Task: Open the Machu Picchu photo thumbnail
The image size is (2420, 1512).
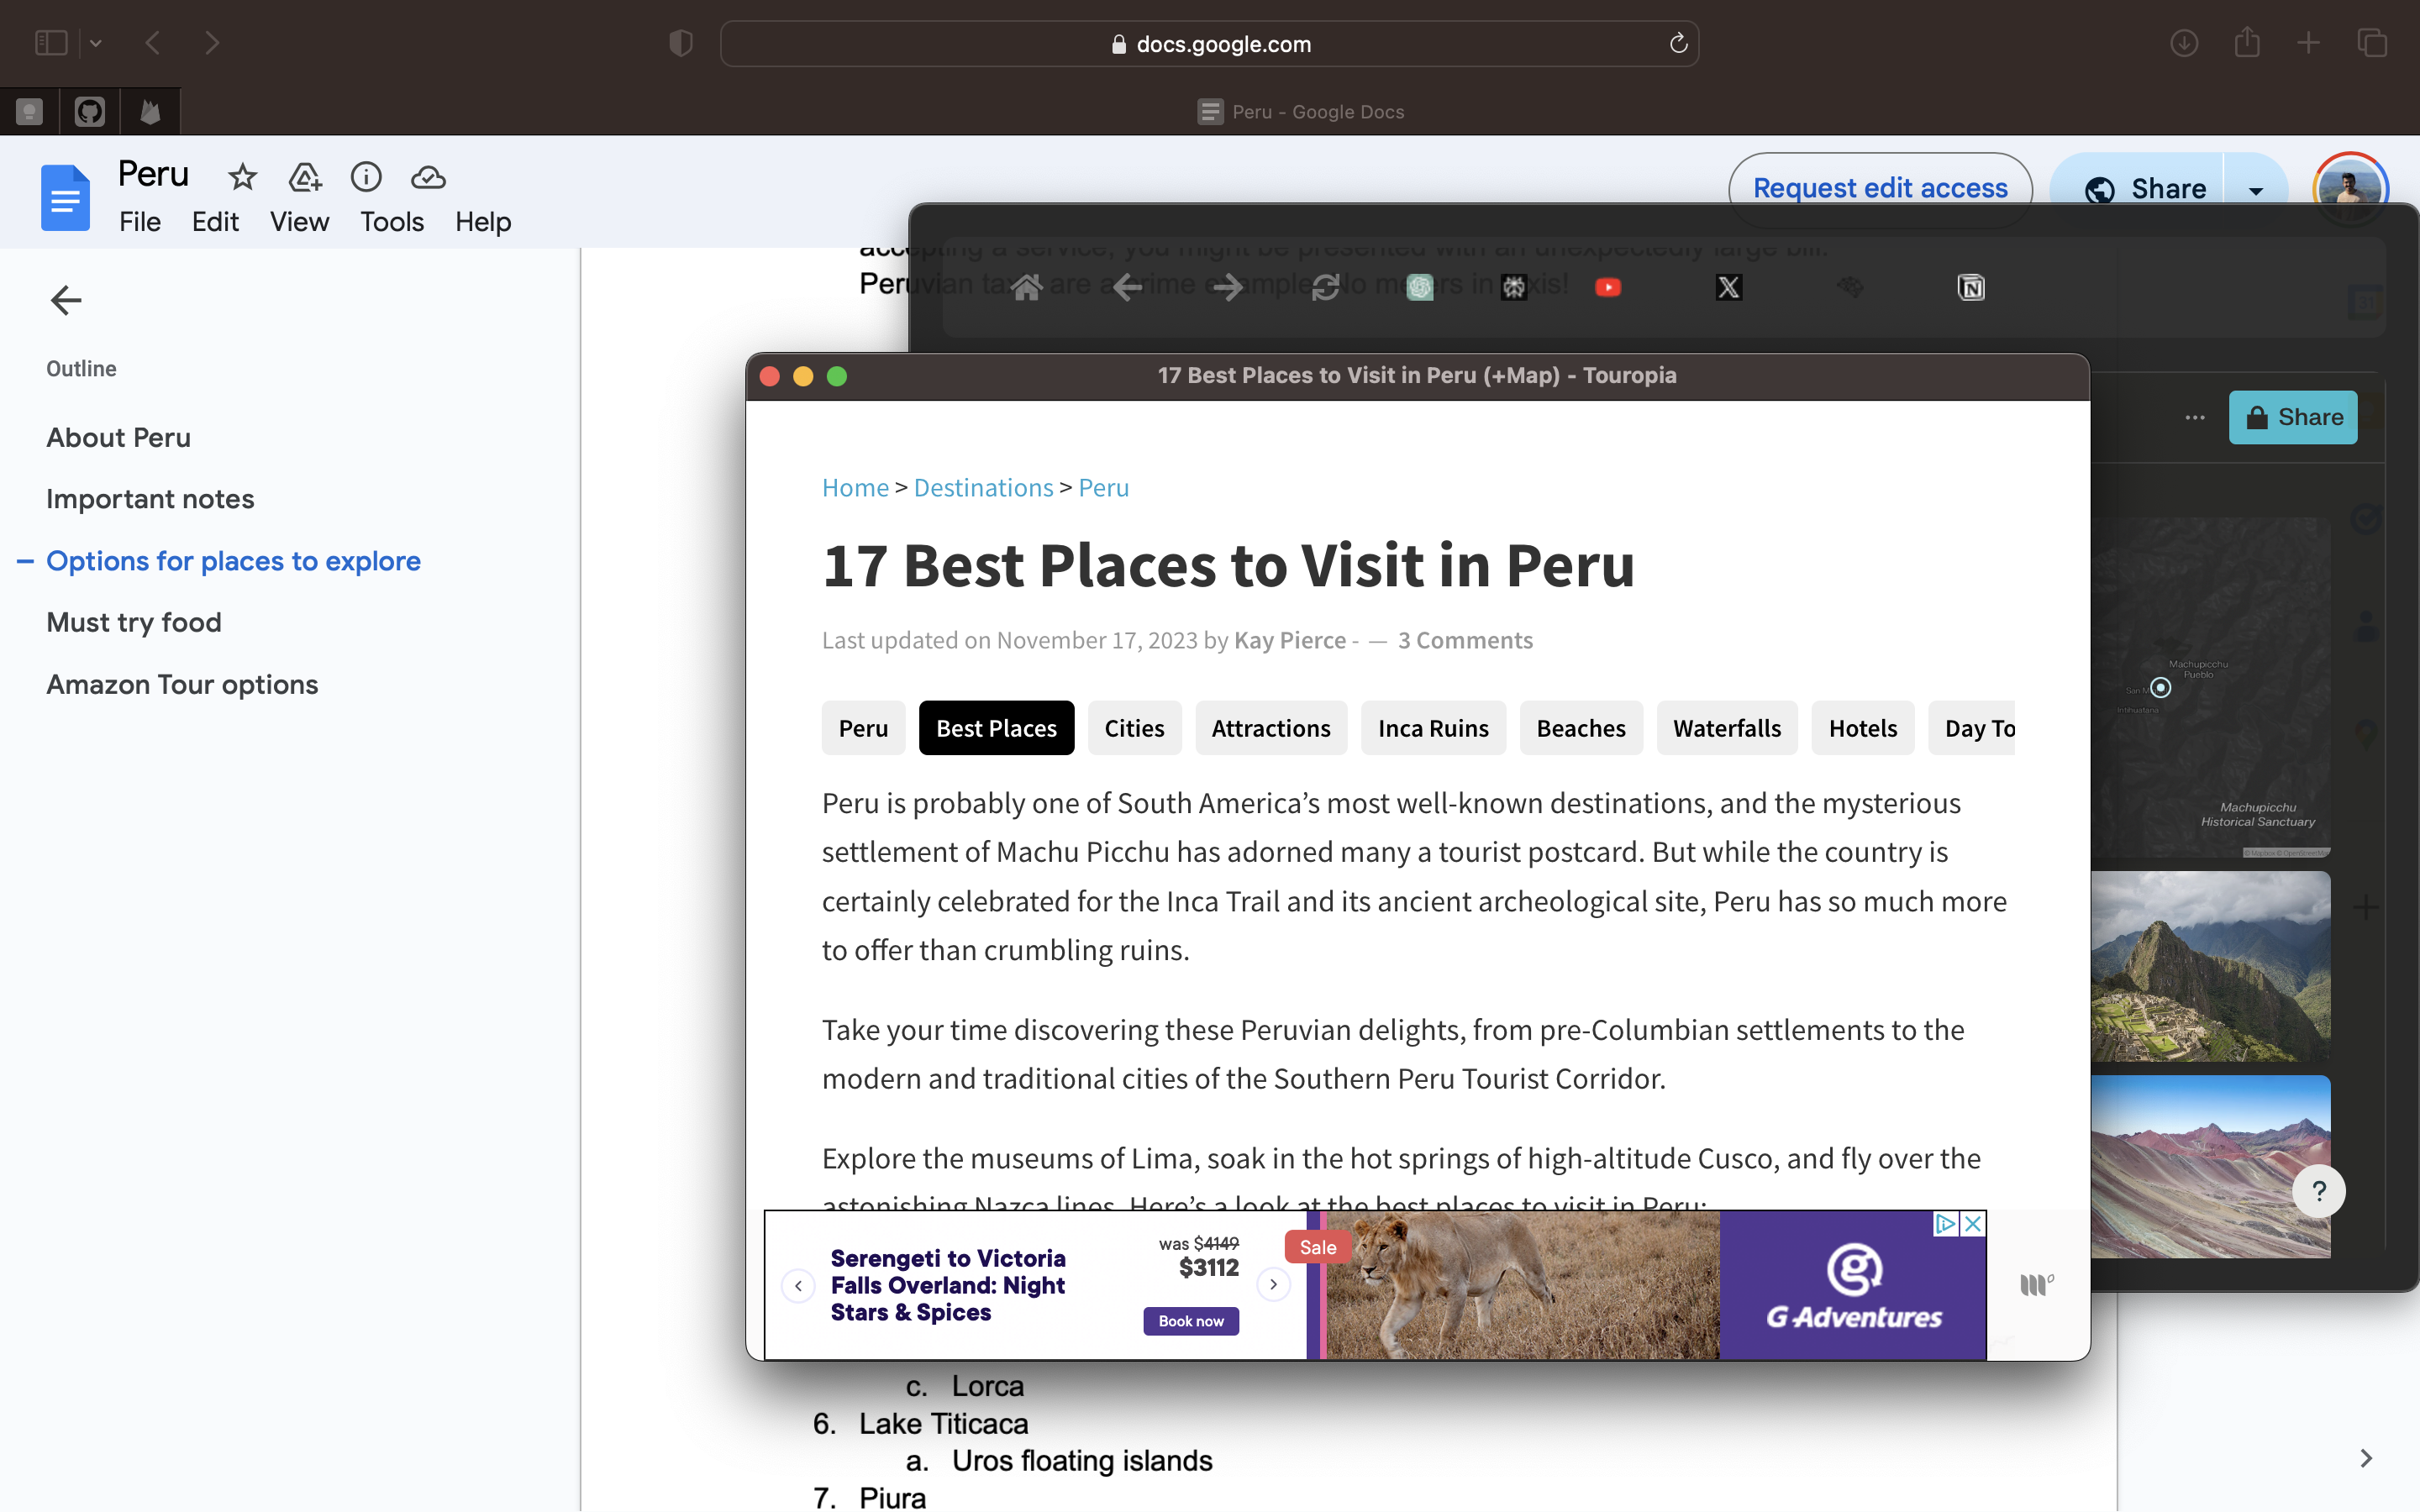Action: [x=2209, y=965]
